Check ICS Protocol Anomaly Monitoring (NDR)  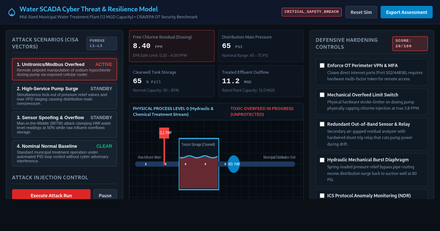(322, 196)
